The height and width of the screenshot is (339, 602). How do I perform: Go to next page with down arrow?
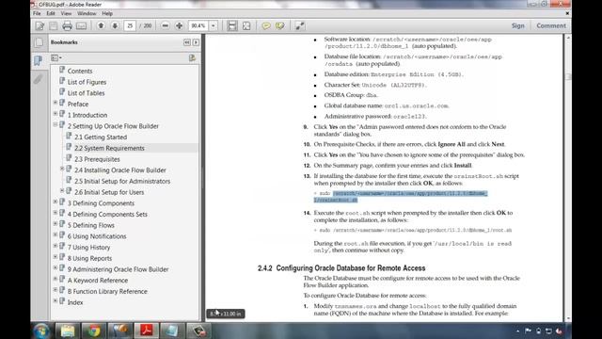[x=115, y=25]
